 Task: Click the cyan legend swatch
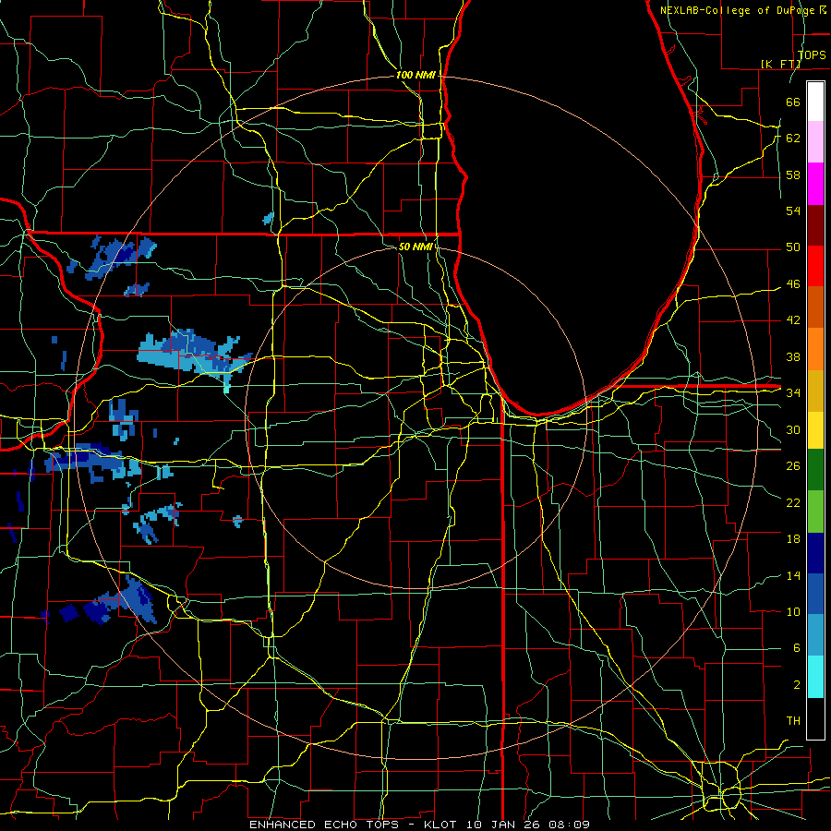pos(815,677)
